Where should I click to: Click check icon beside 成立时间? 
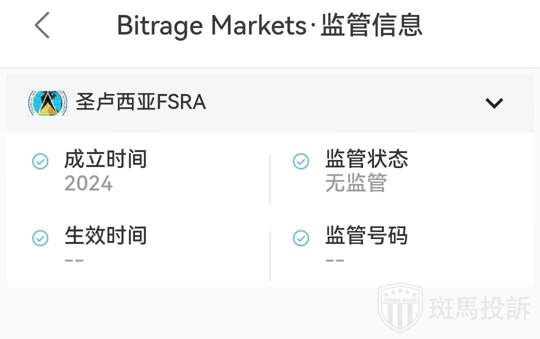click(40, 161)
